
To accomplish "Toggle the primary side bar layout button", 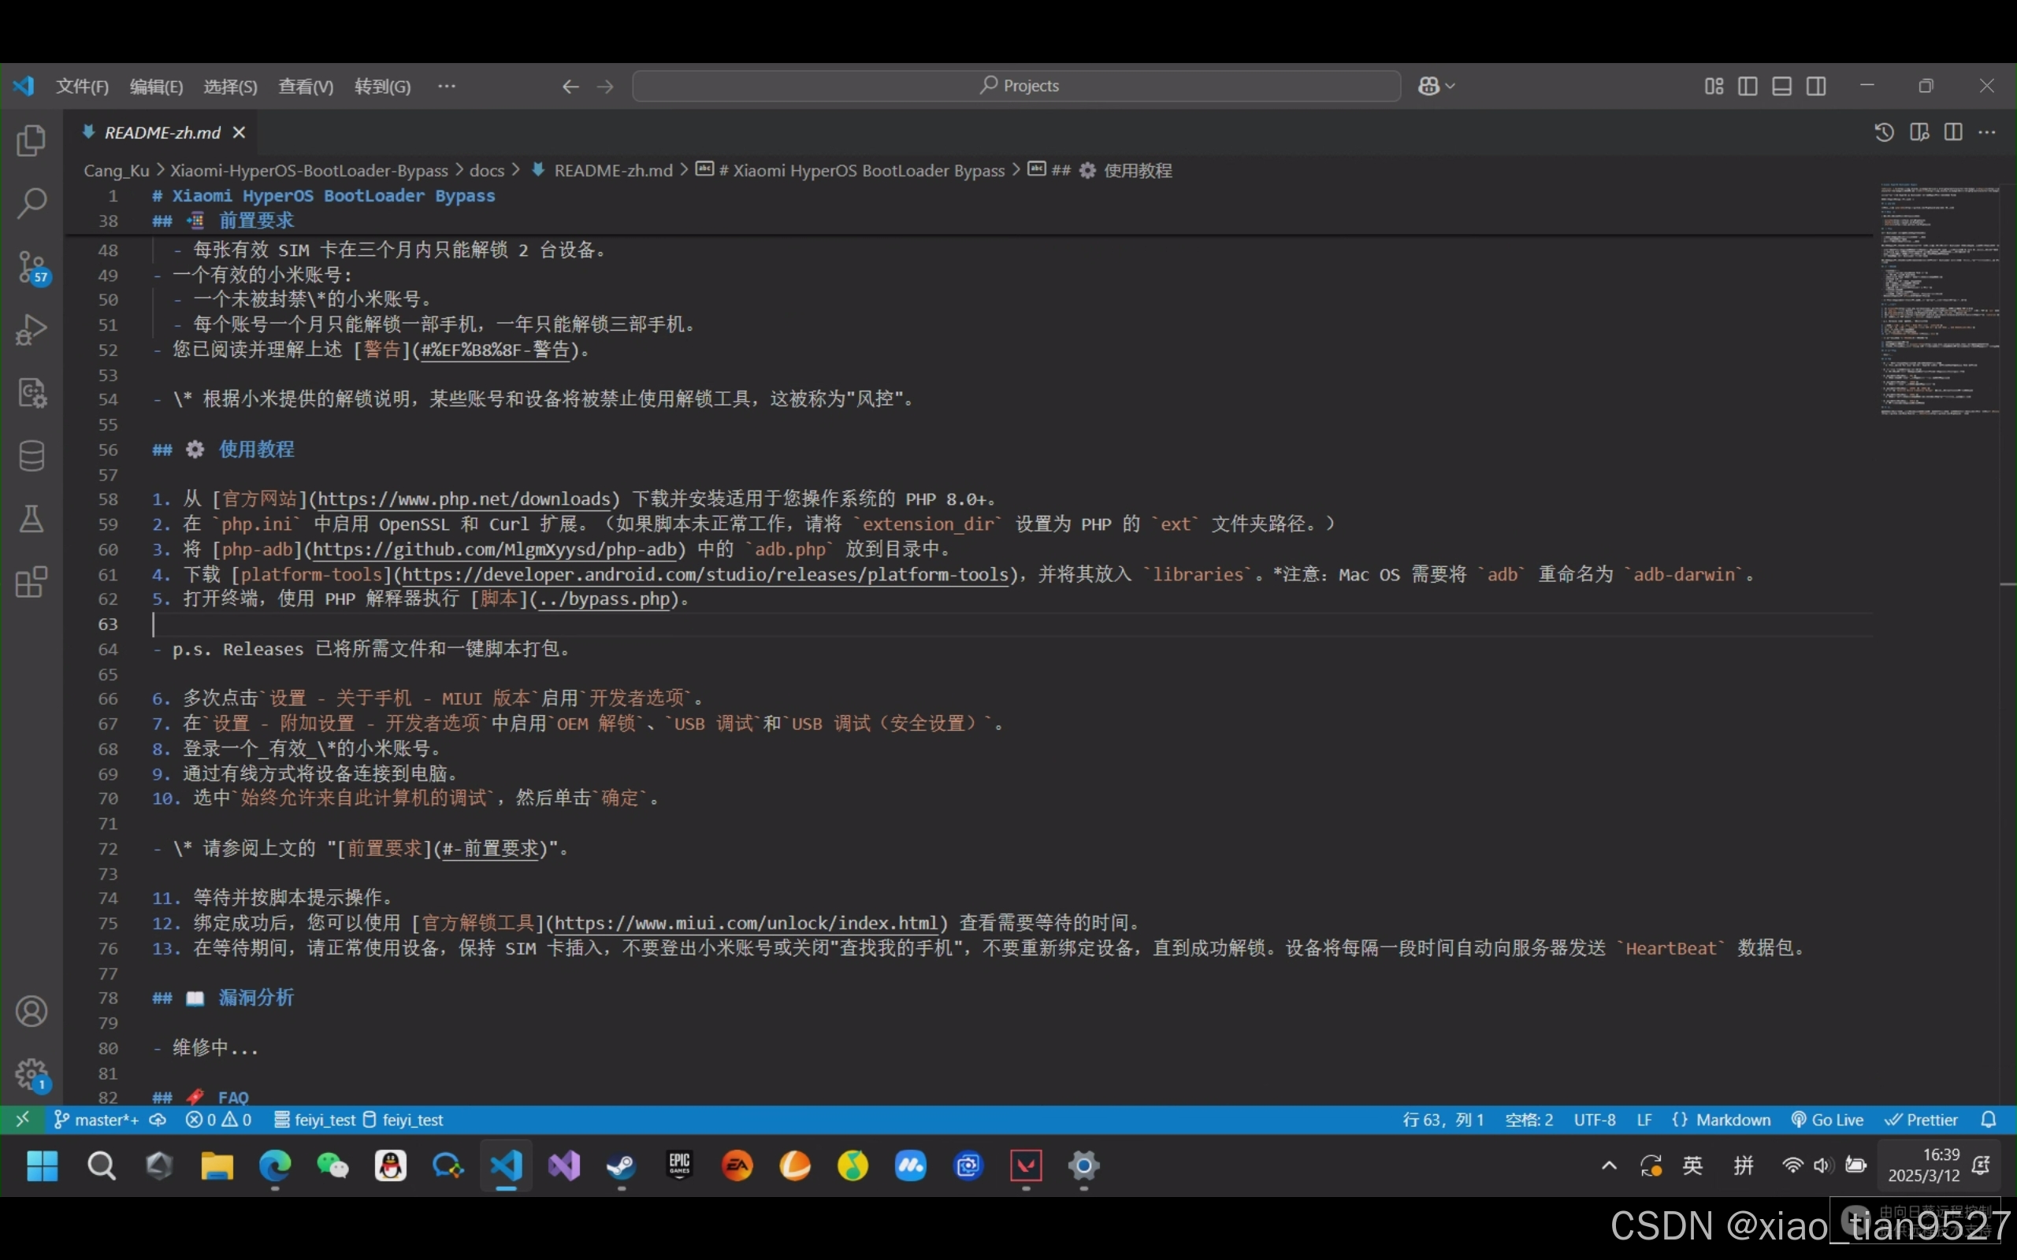I will point(1748,86).
